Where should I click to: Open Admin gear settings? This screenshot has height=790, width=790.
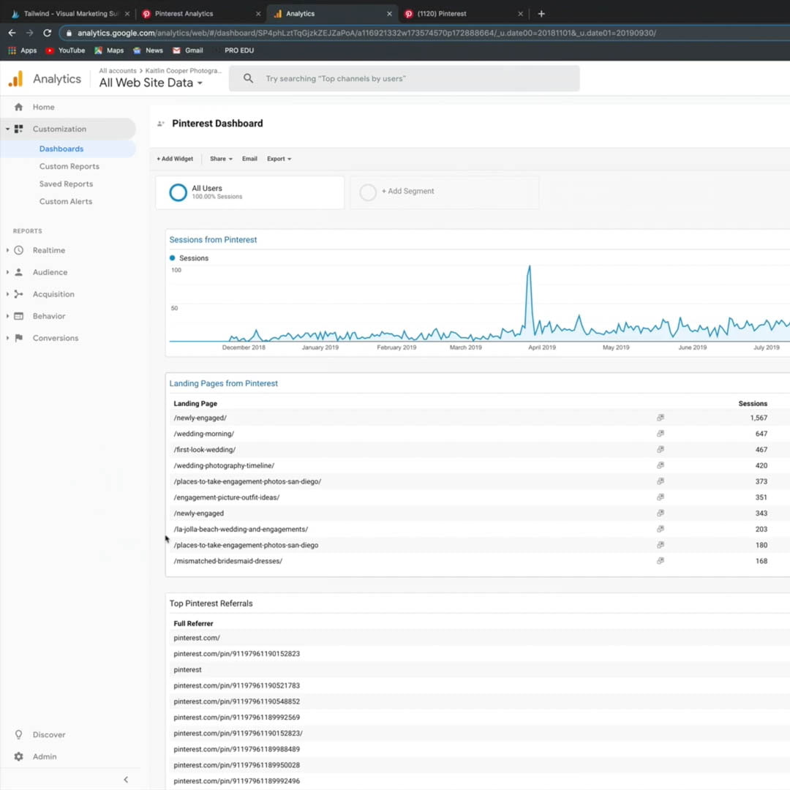point(19,756)
